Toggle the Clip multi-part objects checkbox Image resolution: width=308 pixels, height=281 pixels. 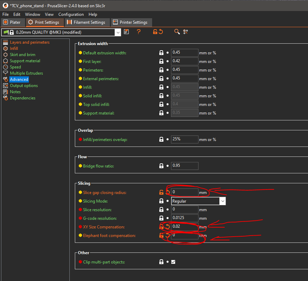(x=173, y=262)
